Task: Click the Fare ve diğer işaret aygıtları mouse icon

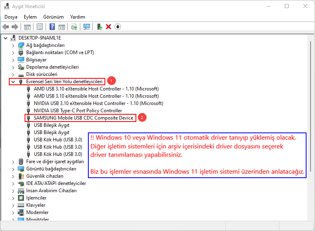Action: point(21,162)
